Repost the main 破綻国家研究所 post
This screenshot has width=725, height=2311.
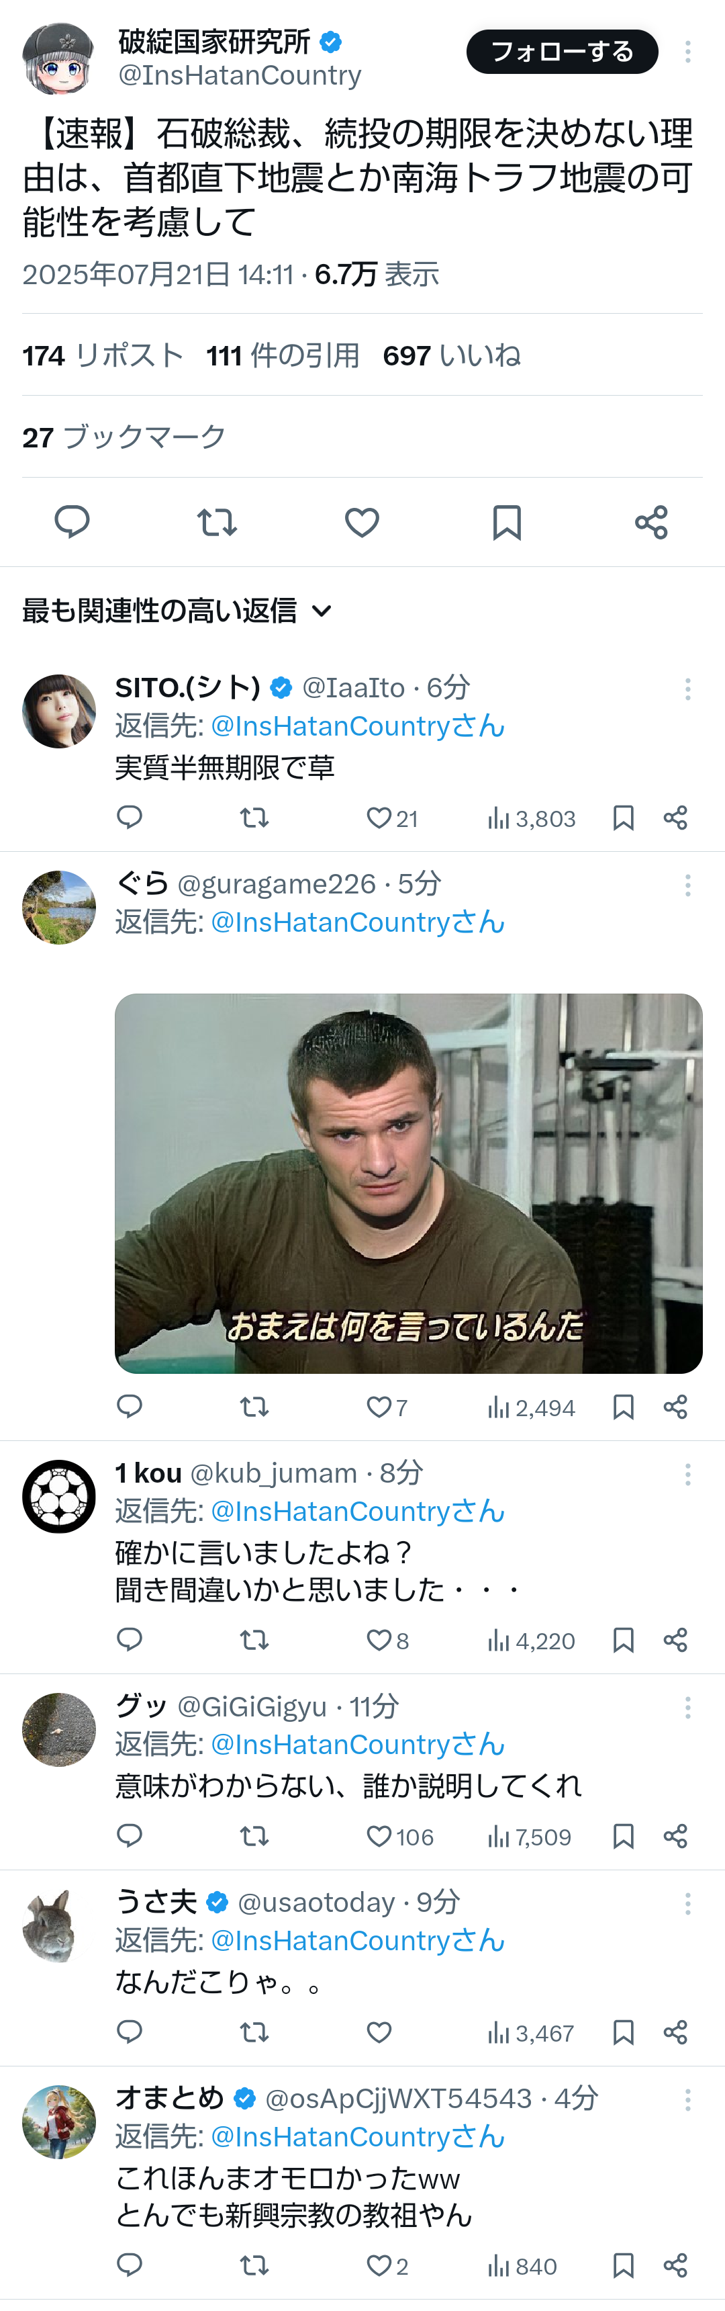217,521
